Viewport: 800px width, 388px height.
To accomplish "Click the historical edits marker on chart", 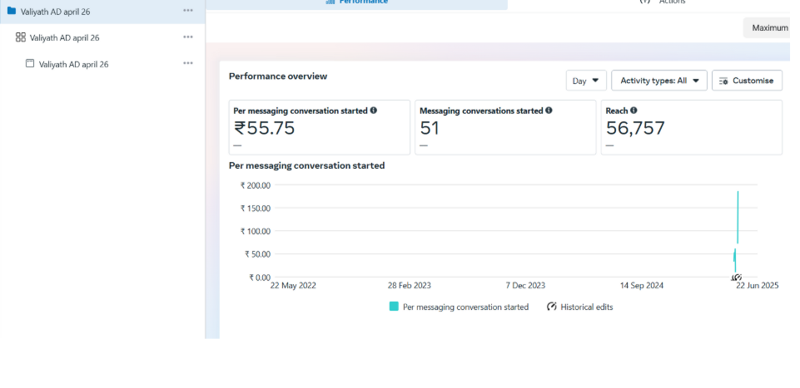I will [736, 277].
